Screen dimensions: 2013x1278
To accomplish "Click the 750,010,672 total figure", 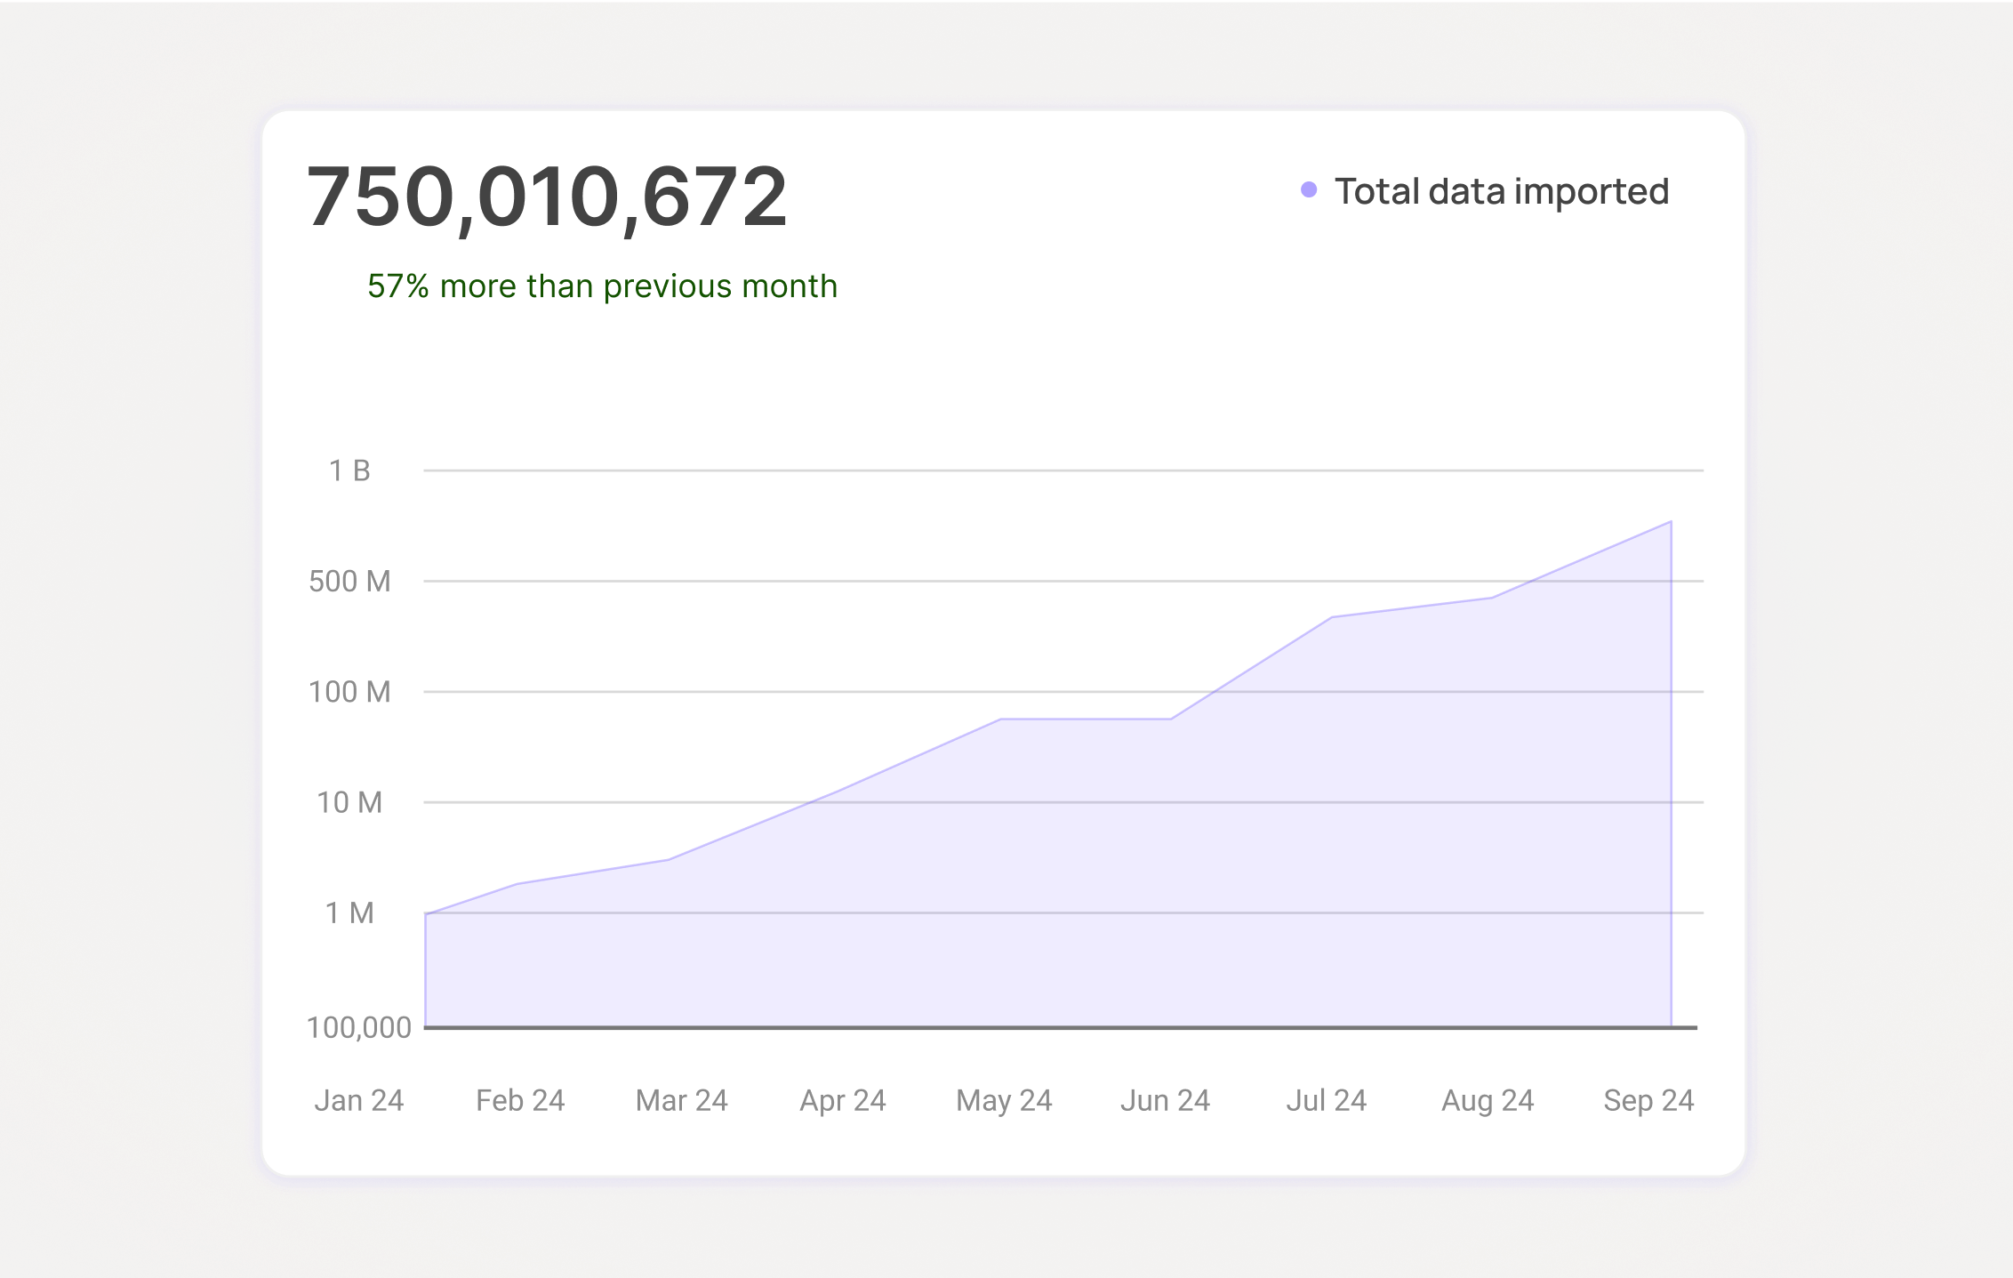I will click(546, 197).
